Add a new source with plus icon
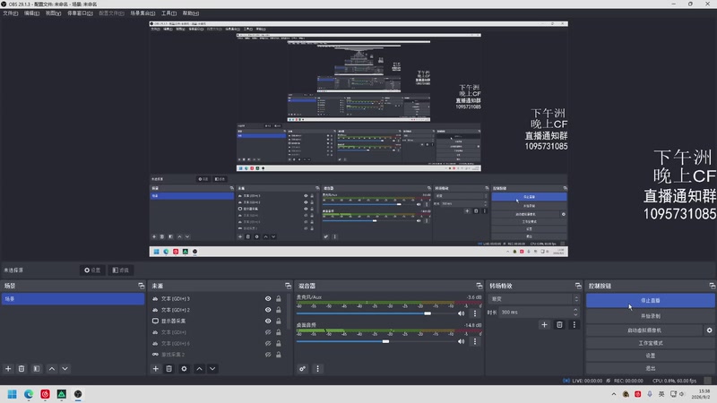 (155, 369)
